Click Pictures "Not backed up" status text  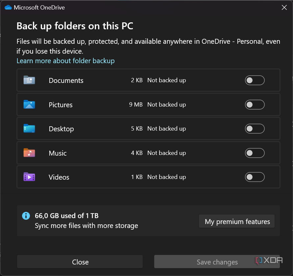click(166, 105)
